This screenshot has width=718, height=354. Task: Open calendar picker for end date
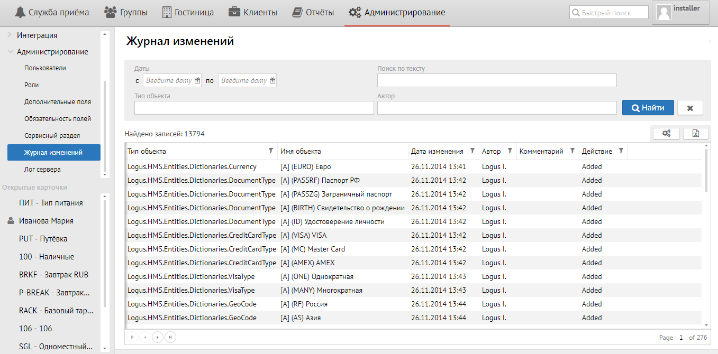[272, 81]
